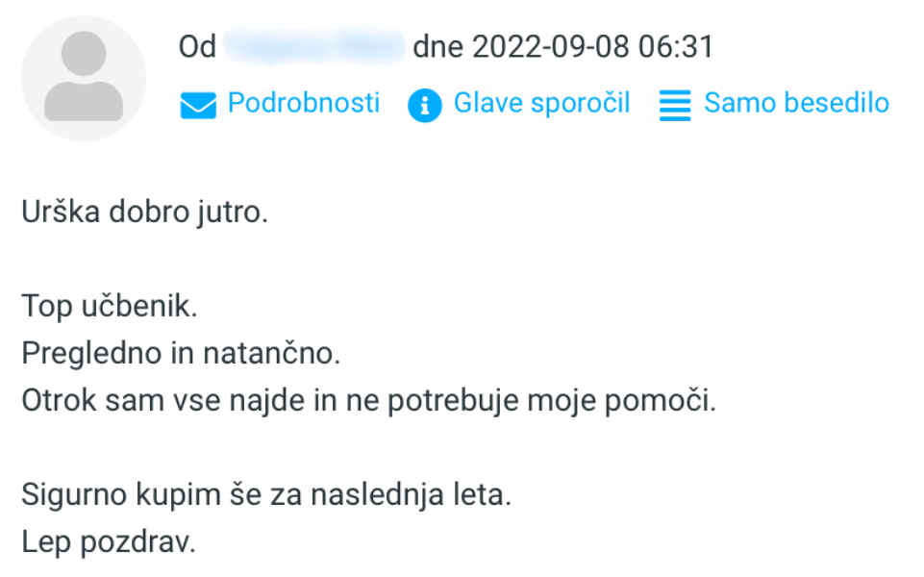
Task: Click the envelope icon beside Podrobnosti
Action: pyautogui.click(x=198, y=105)
